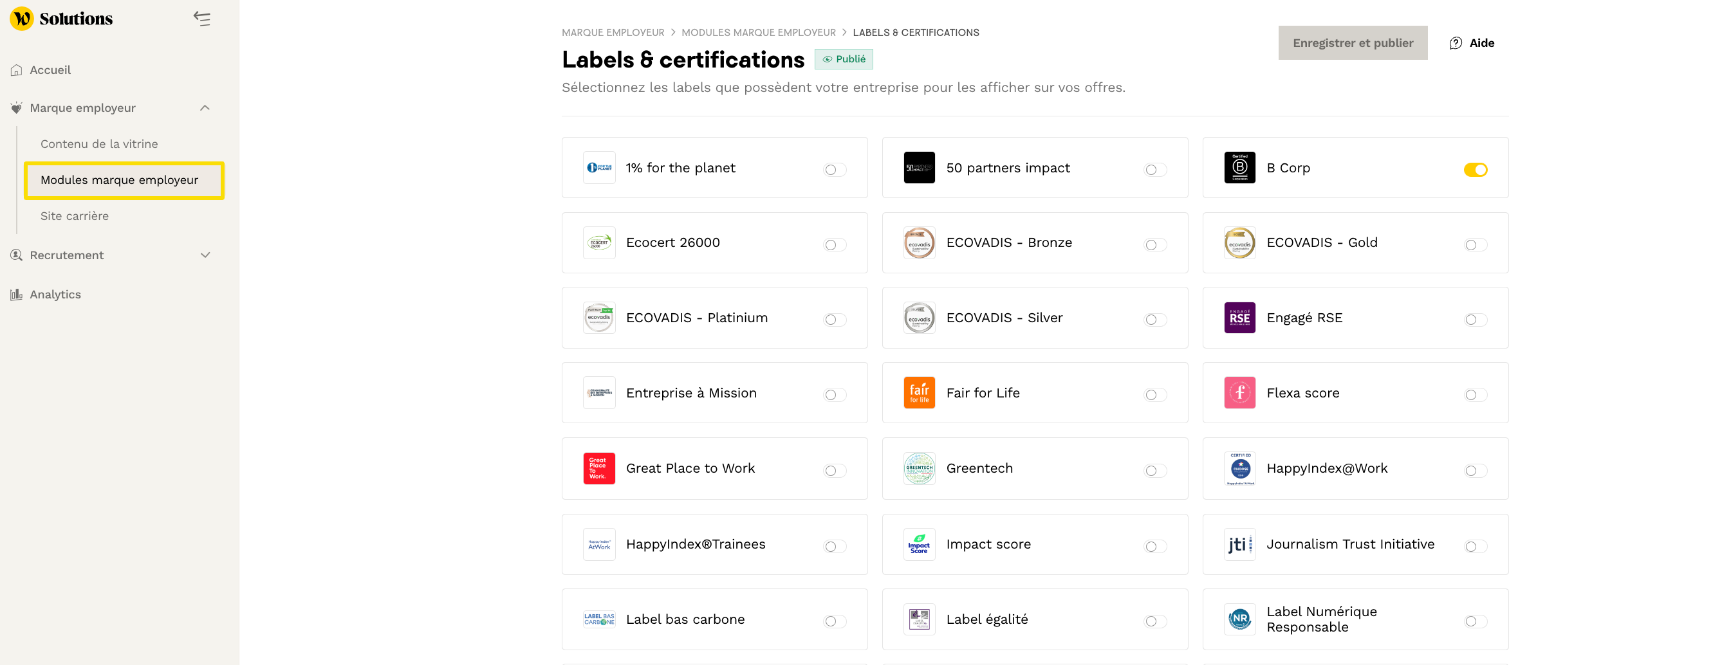The height and width of the screenshot is (665, 1713).
Task: Open Site carrière in the sidebar
Action: tap(75, 216)
